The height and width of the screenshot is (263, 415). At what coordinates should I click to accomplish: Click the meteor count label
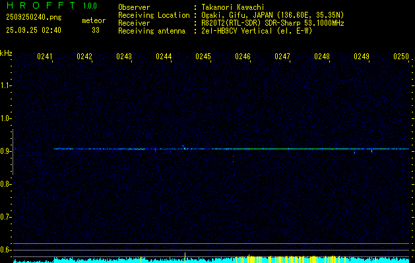coord(94,20)
